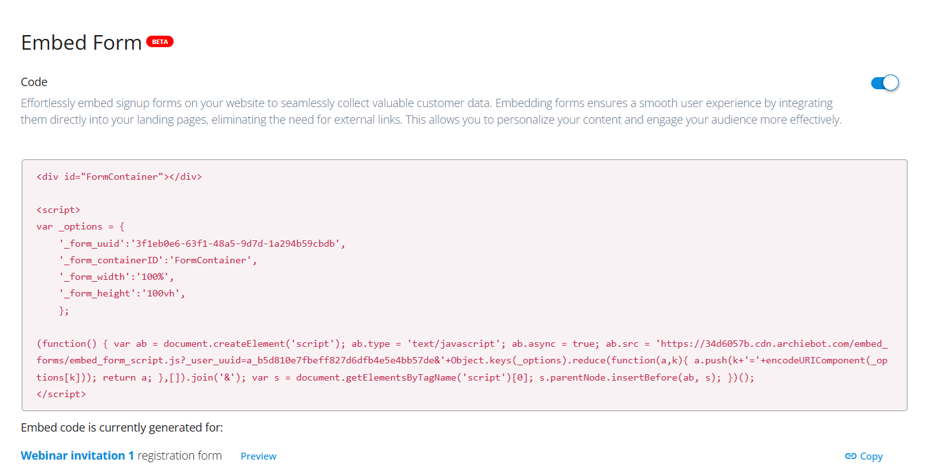
Task: Click the opening script tag line
Action: tap(59, 210)
